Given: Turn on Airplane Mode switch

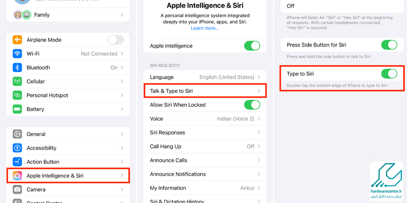Looking at the screenshot, I should (115, 40).
